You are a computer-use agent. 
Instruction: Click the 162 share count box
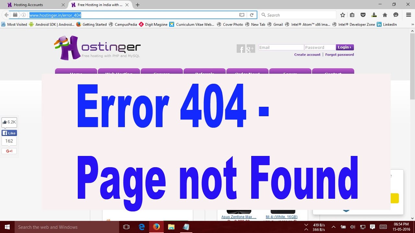pos(9,141)
